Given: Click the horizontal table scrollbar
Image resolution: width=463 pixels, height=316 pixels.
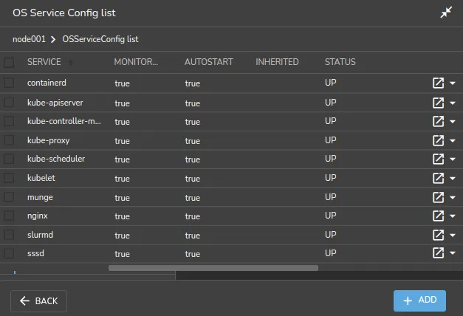Looking at the screenshot, I should tap(213, 268).
